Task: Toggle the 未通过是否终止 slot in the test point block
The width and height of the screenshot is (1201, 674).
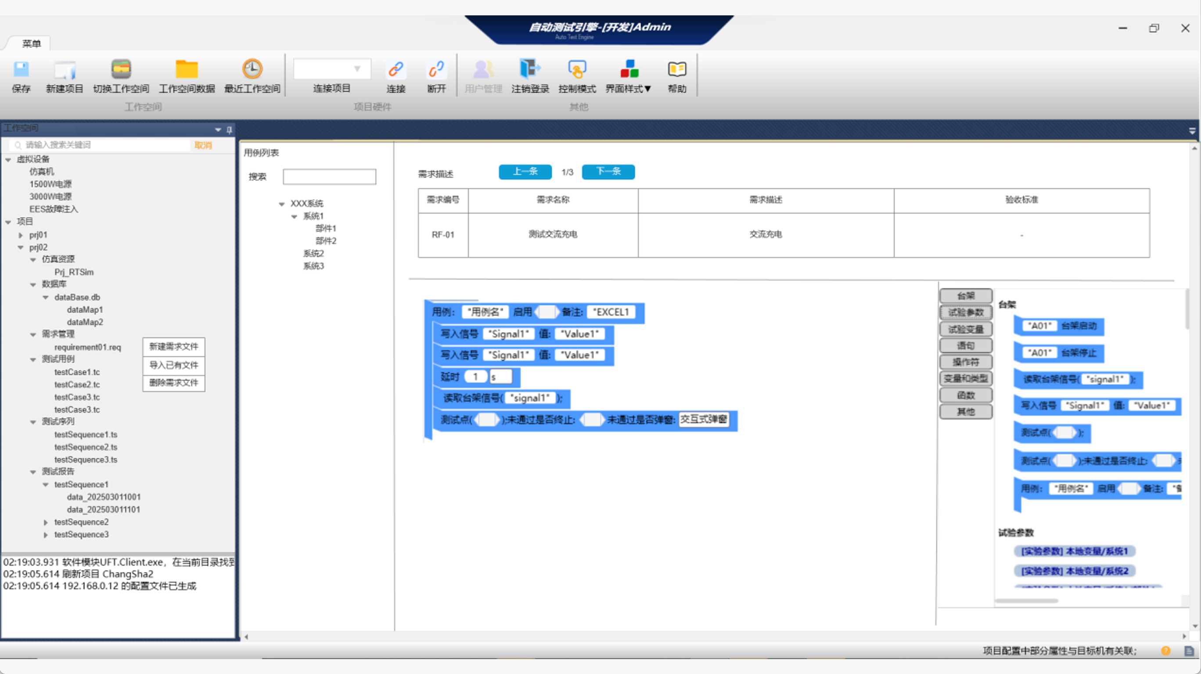Action: coord(592,419)
